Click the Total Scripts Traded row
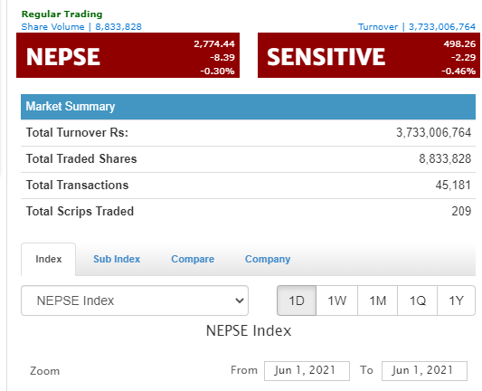This screenshot has height=391, width=482. coord(248,212)
